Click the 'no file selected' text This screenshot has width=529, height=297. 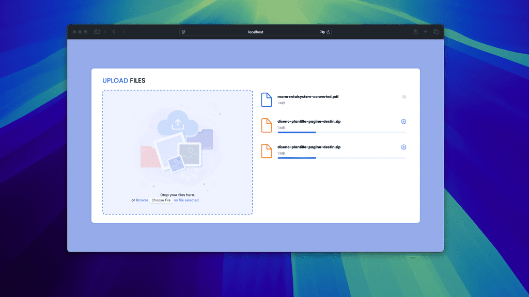point(186,200)
